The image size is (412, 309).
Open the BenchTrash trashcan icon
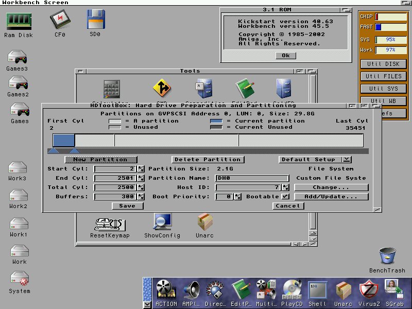point(387,255)
